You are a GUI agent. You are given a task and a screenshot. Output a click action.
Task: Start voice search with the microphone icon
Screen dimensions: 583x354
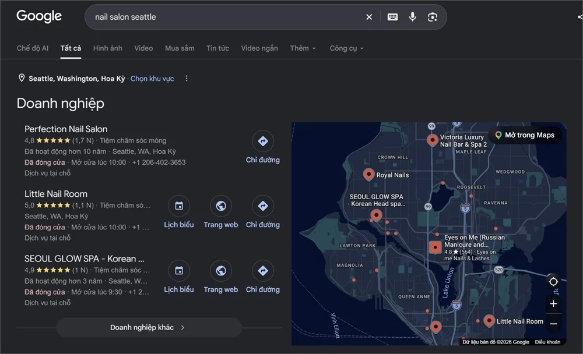[412, 17]
